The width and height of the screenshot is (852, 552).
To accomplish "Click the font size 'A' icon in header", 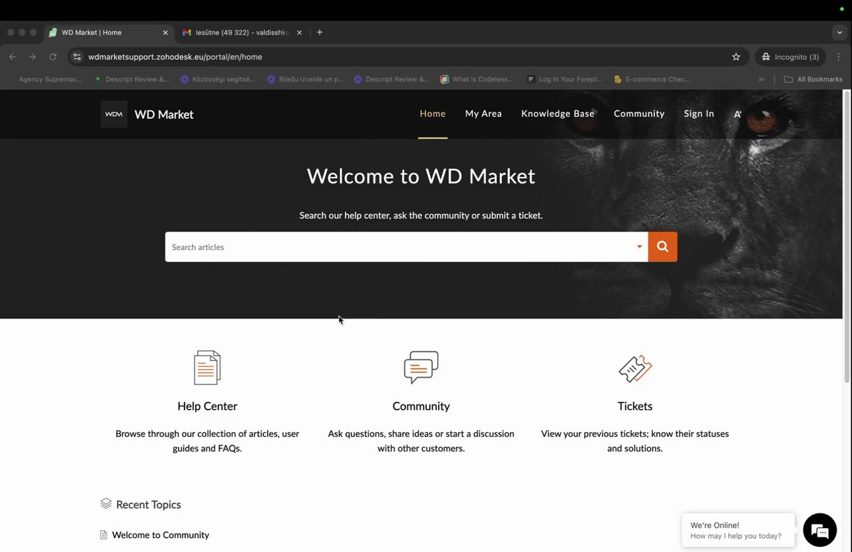I will pos(738,114).
